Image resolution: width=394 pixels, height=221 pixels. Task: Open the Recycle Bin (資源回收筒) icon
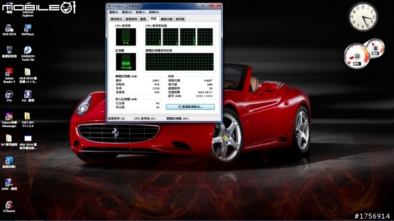(x=9, y=52)
